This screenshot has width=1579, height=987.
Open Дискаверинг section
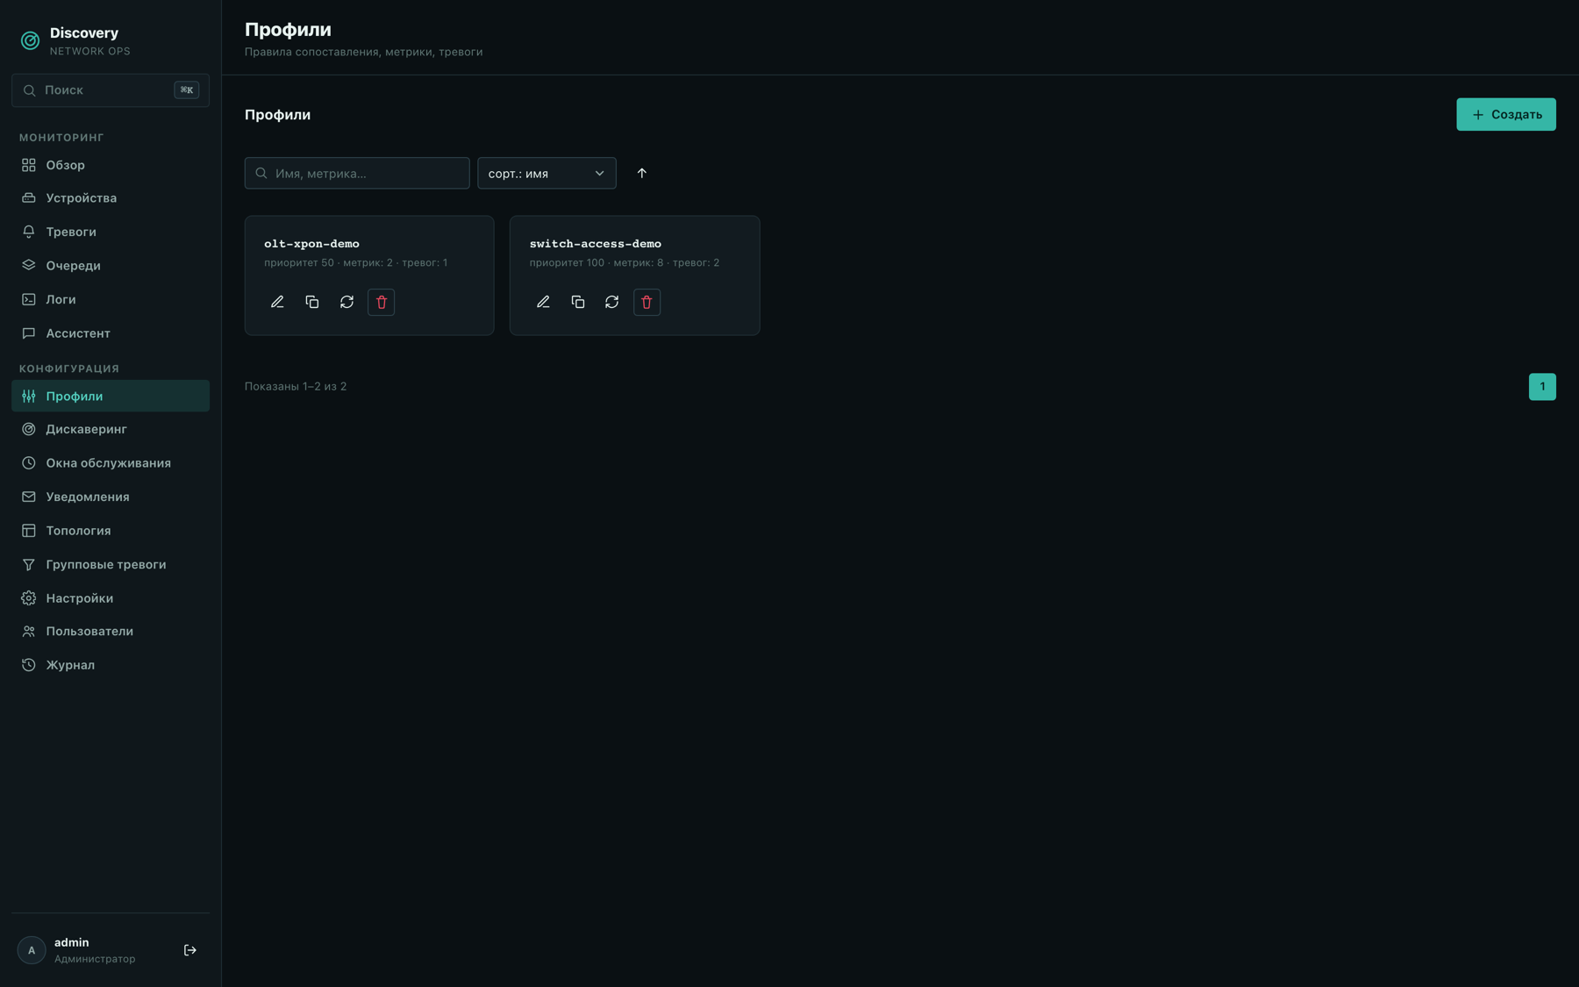coord(111,429)
